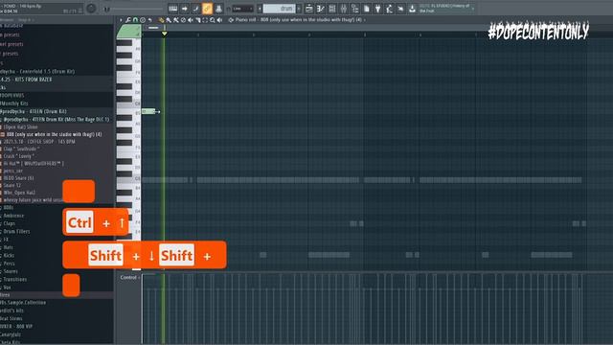Open the Playlist view icon
Image resolution: width=613 pixels, height=345 pixels.
308,9
